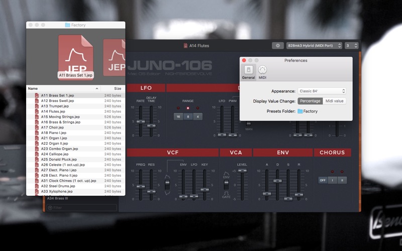This screenshot has width=402, height=251.
Task: Open the Appearance Classic 84' dropdown
Action: (x=322, y=91)
